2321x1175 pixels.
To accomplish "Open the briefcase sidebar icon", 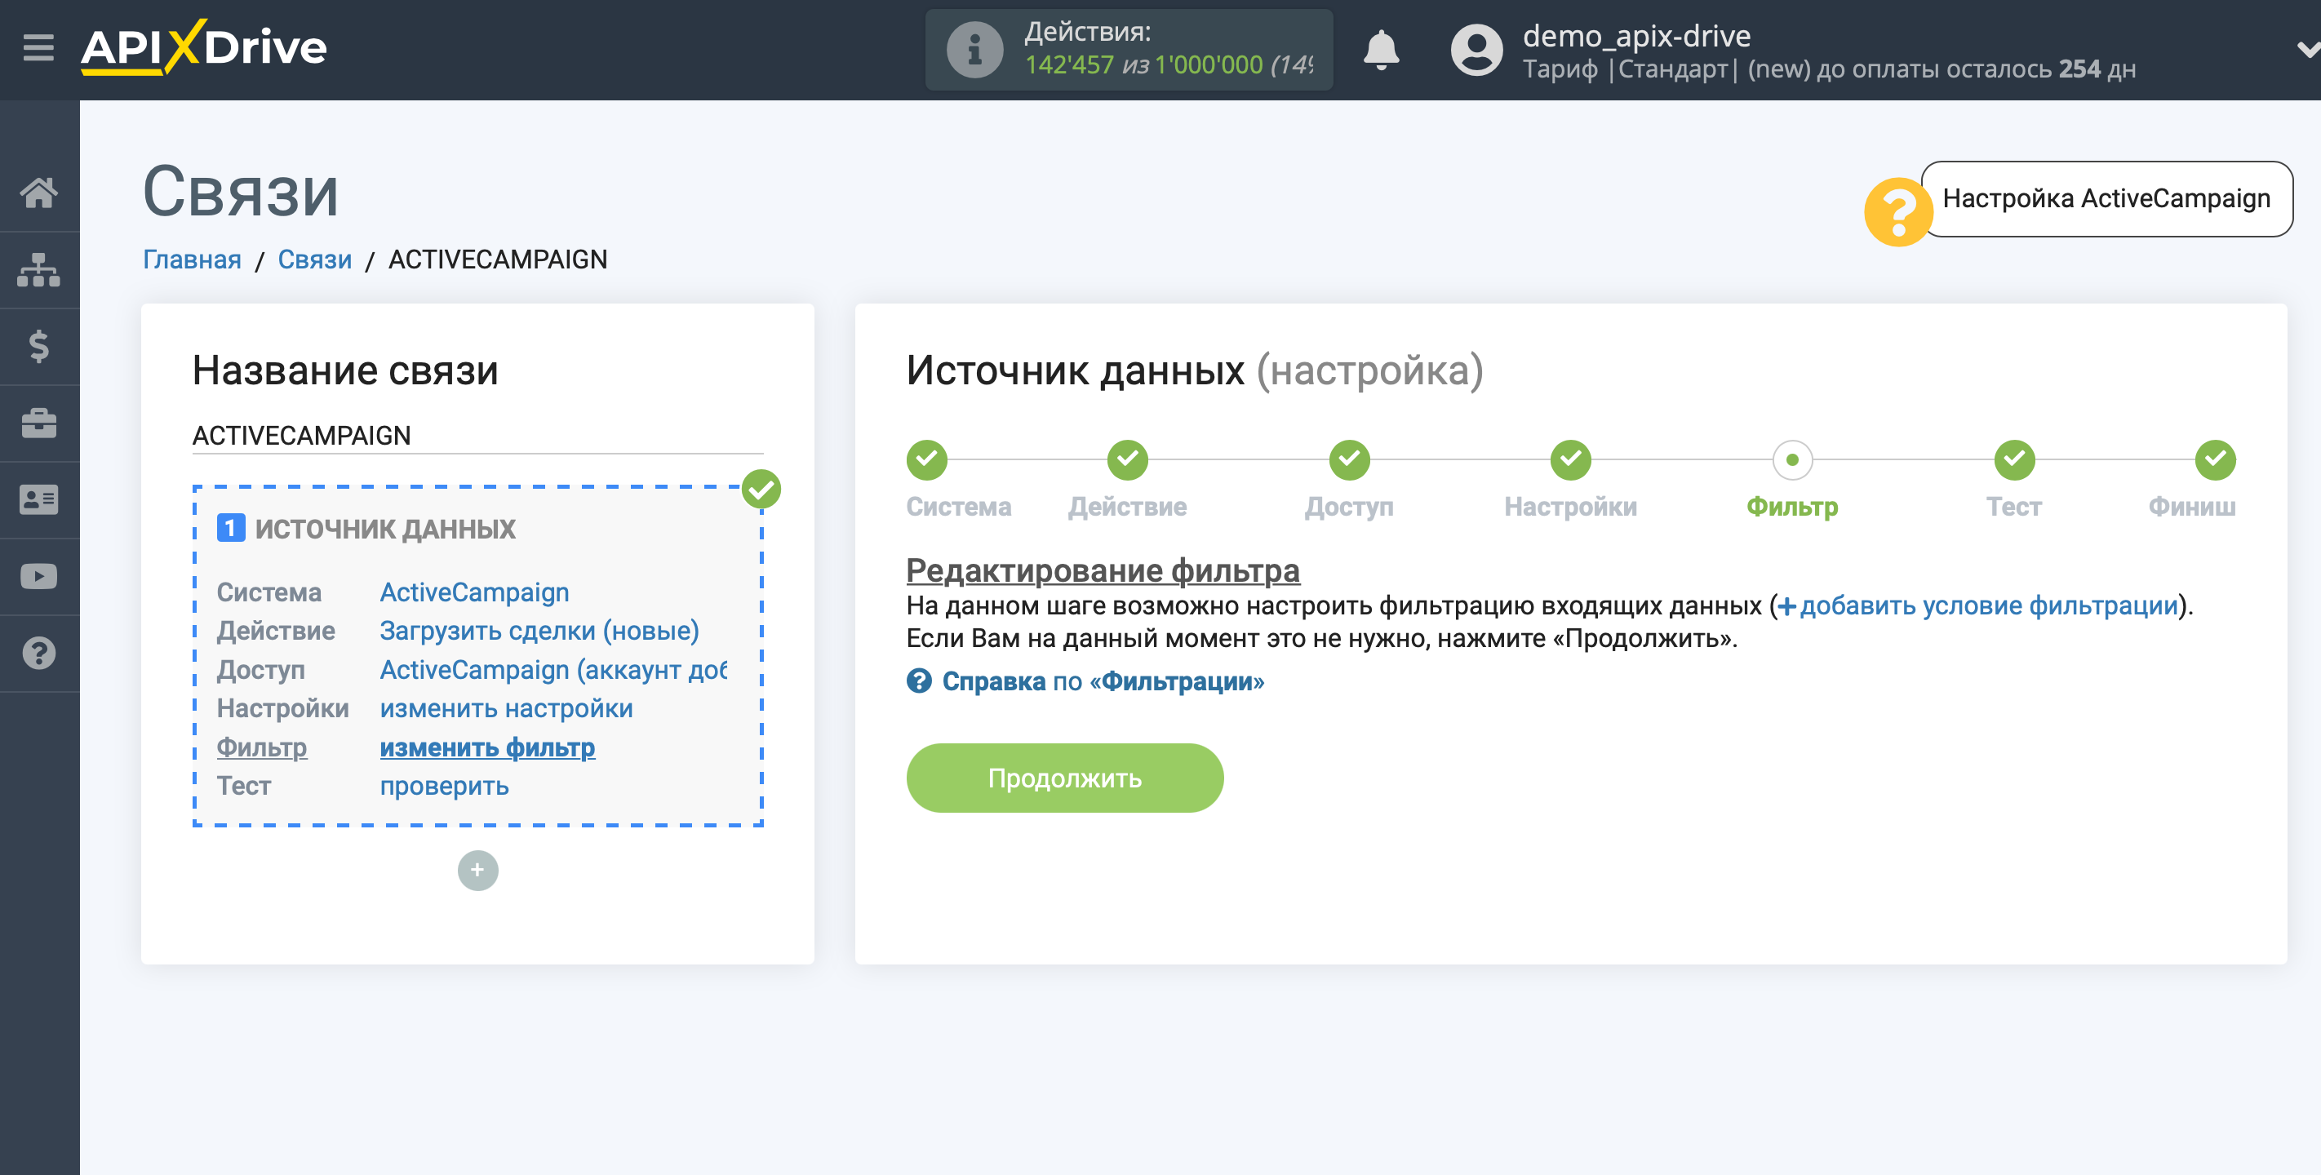I will (x=38, y=423).
